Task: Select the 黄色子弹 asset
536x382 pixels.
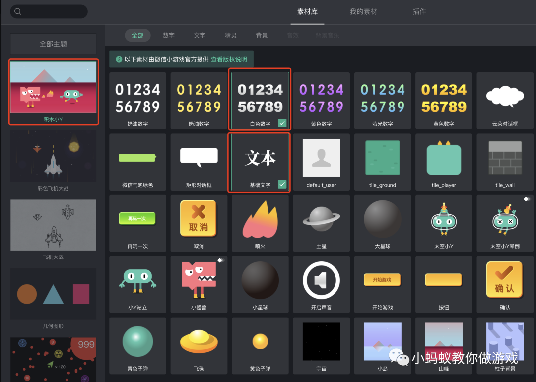Action: 260,345
